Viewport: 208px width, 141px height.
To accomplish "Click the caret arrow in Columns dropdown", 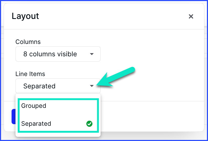I will tap(92, 54).
